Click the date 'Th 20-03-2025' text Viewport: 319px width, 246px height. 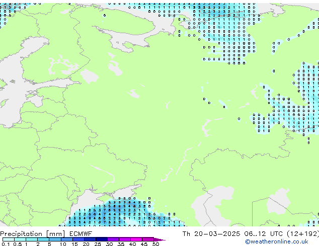[211, 234]
